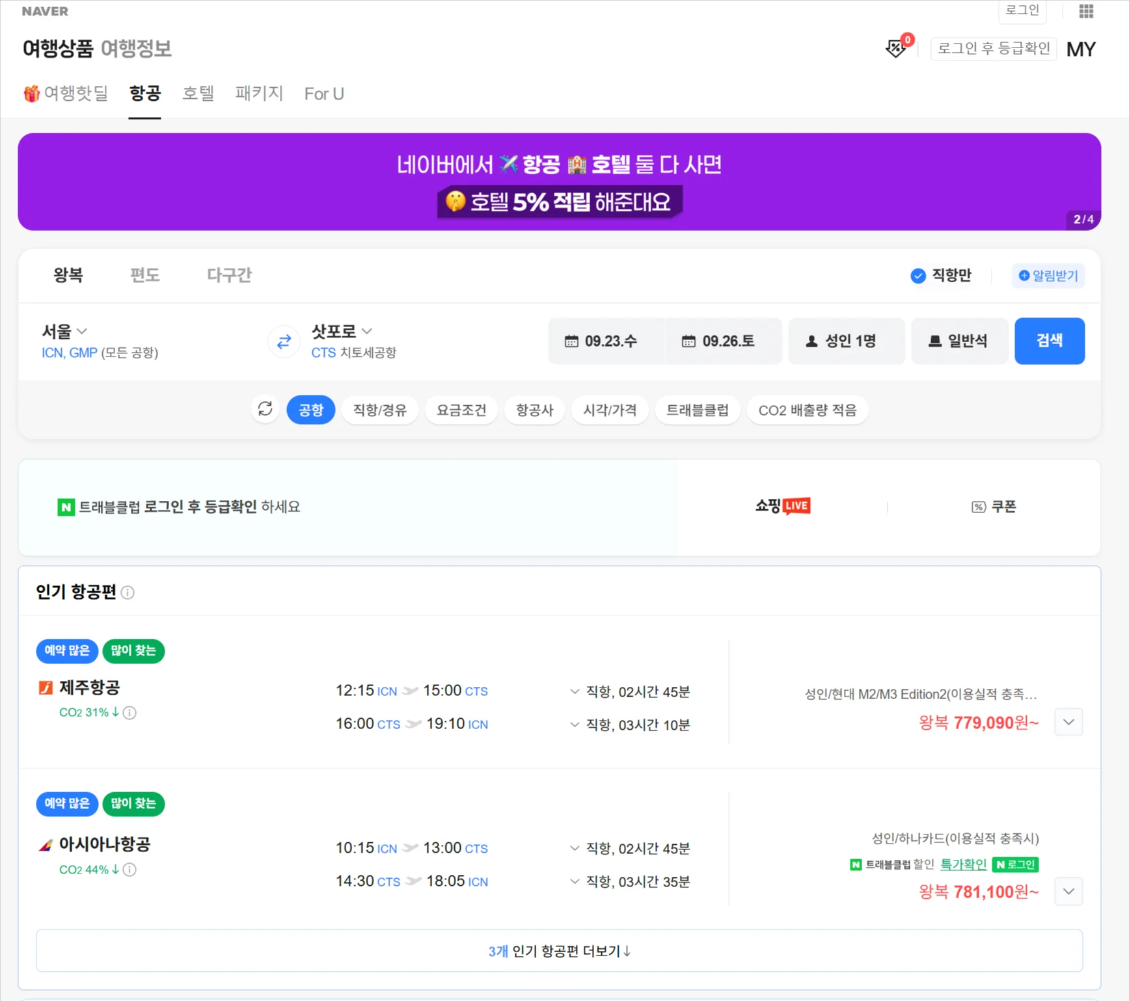Open the MY page icon

1081,49
